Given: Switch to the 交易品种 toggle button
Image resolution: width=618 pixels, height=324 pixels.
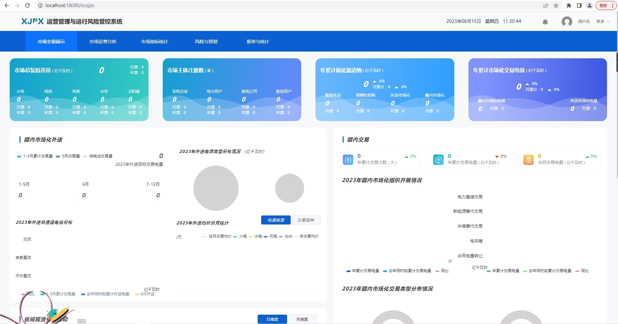Looking at the screenshot, I should 305,220.
